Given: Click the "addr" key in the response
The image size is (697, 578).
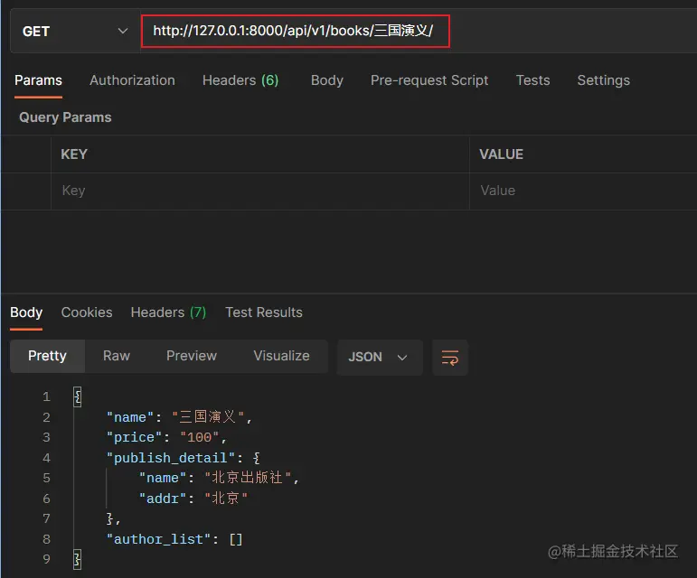Looking at the screenshot, I should (163, 499).
